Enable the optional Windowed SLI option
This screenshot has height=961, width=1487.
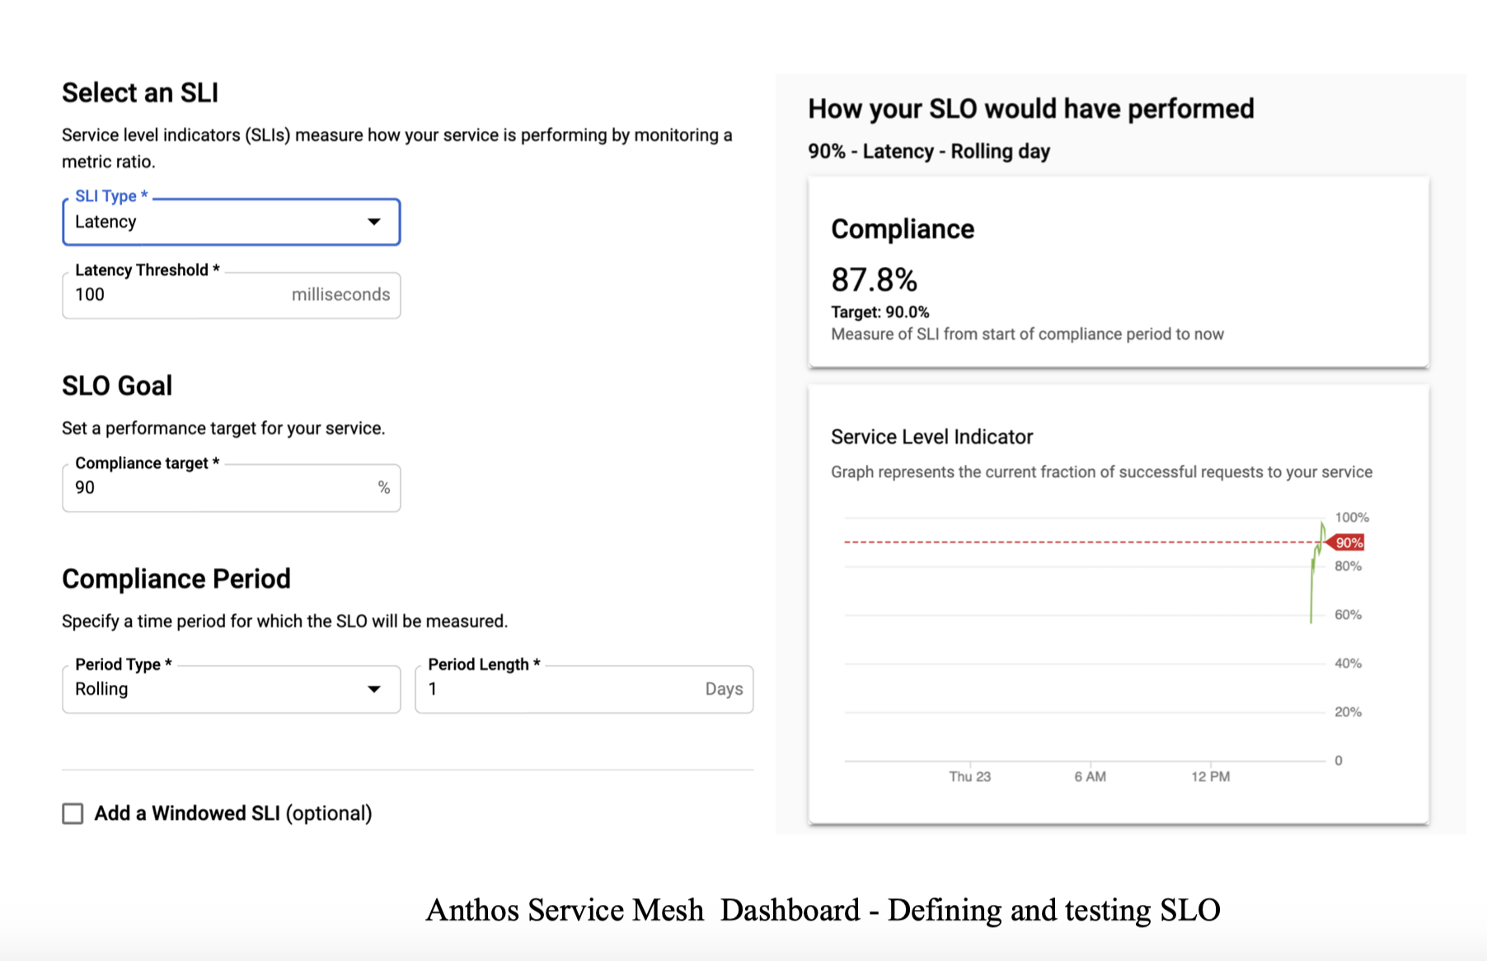coord(73,813)
